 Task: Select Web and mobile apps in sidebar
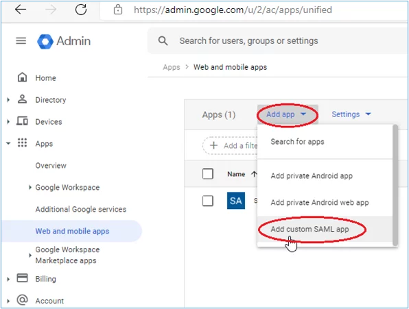click(72, 231)
